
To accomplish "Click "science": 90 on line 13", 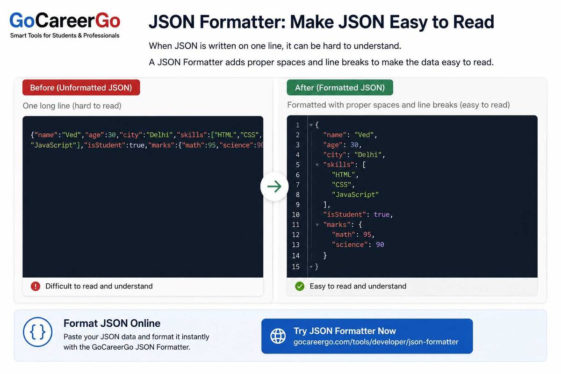I will [358, 245].
